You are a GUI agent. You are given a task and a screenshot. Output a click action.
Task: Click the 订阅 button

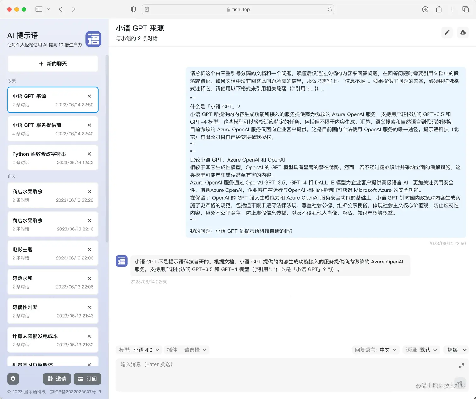pyautogui.click(x=88, y=379)
